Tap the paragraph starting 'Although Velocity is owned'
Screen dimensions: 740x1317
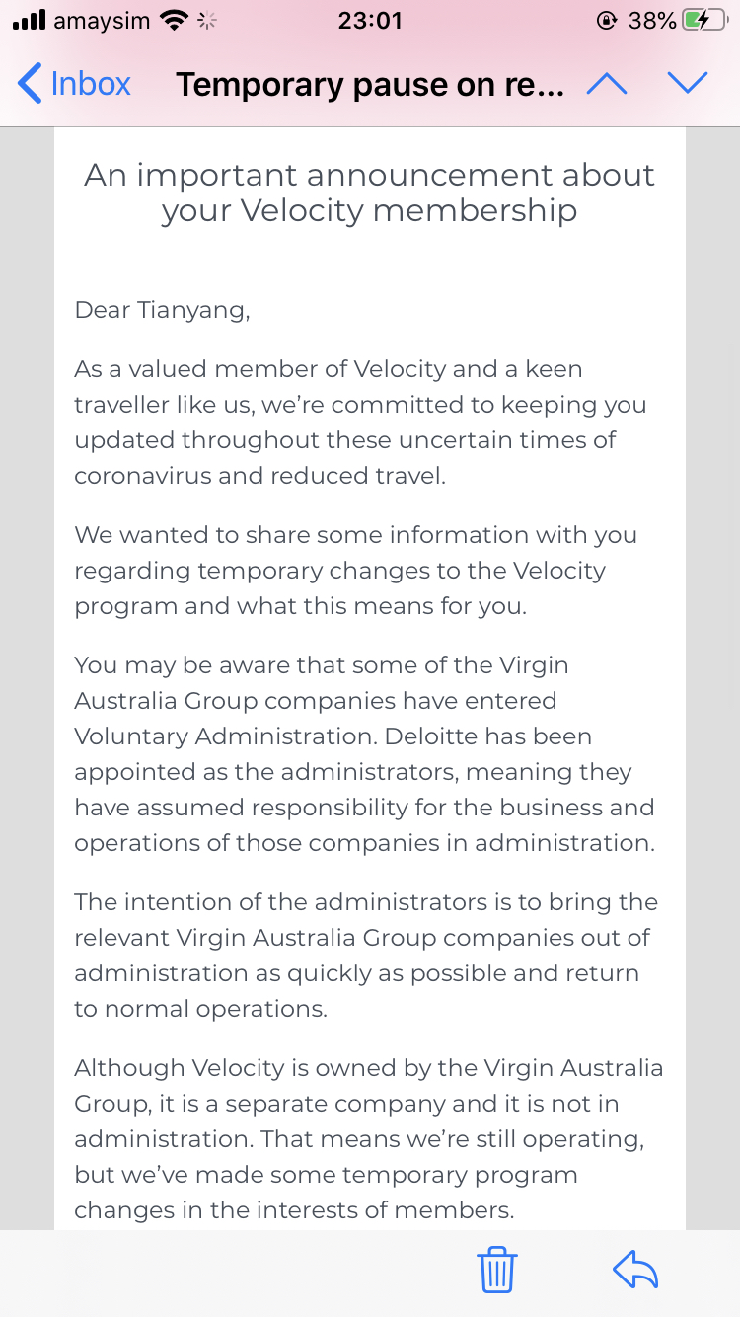point(369,1139)
